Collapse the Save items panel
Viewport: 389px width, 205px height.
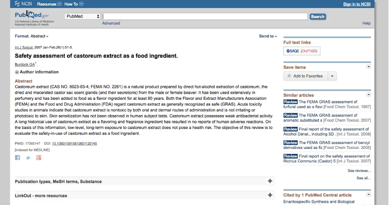(x=369, y=66)
